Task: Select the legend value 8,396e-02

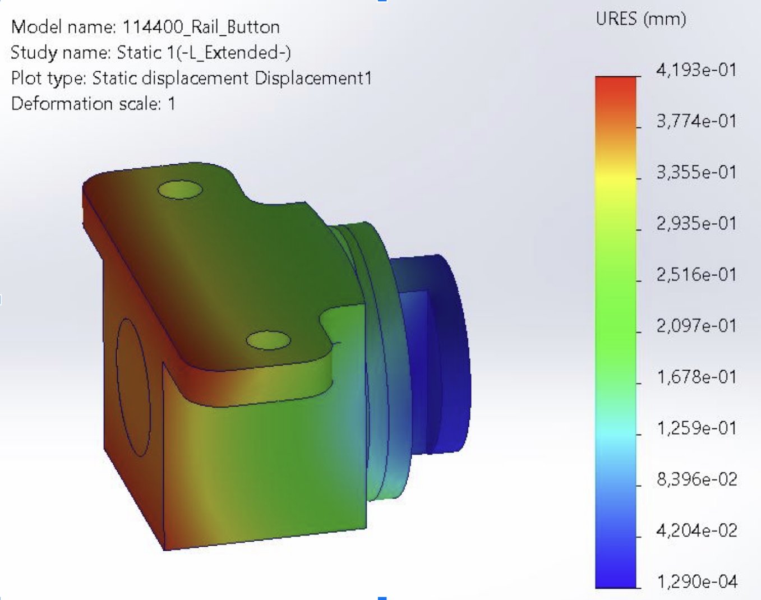Action: (697, 479)
